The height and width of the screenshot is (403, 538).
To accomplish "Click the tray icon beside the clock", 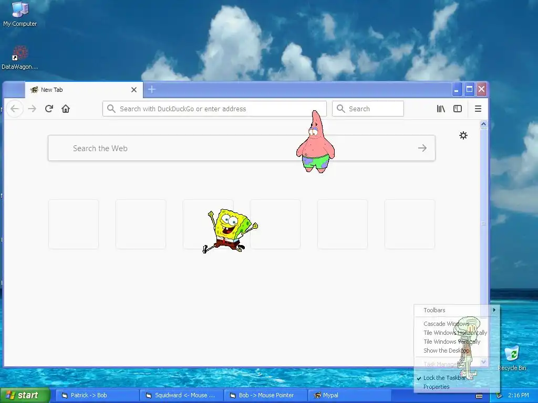I will [499, 396].
